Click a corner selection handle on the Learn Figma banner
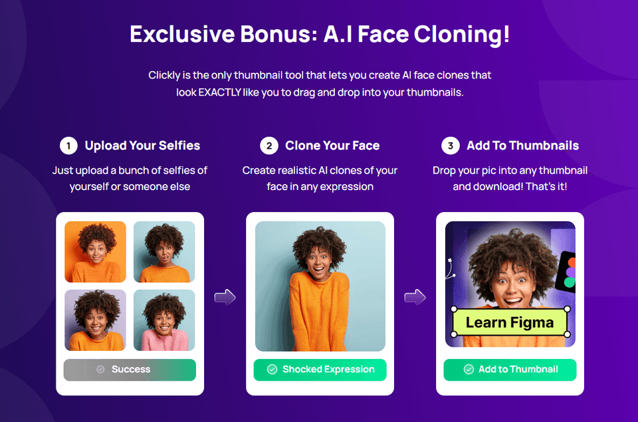 pos(453,308)
